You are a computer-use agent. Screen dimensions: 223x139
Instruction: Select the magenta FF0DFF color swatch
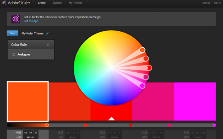pos(195,102)
